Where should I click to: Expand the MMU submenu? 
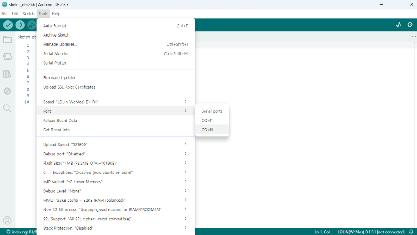point(116,200)
